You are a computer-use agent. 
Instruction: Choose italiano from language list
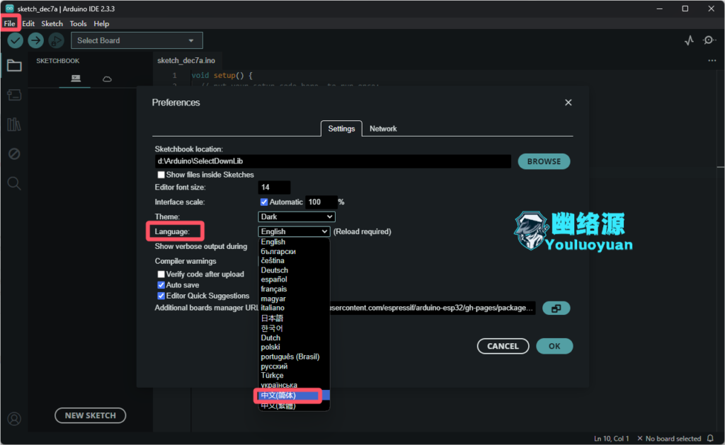click(x=294, y=308)
